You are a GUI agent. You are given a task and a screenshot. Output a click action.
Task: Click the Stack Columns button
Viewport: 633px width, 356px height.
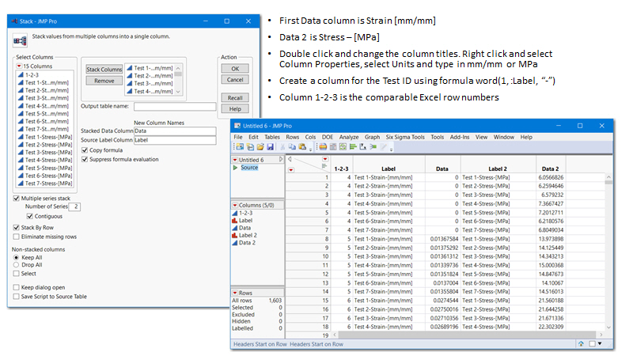104,70
